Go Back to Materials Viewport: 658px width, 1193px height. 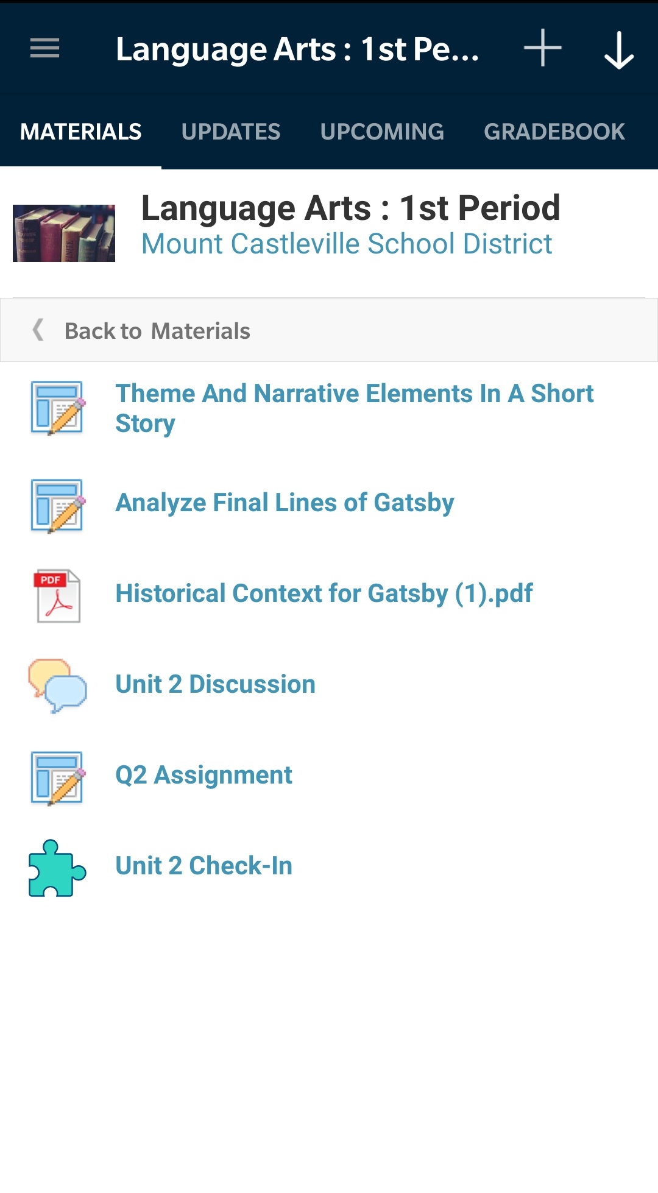click(x=157, y=331)
